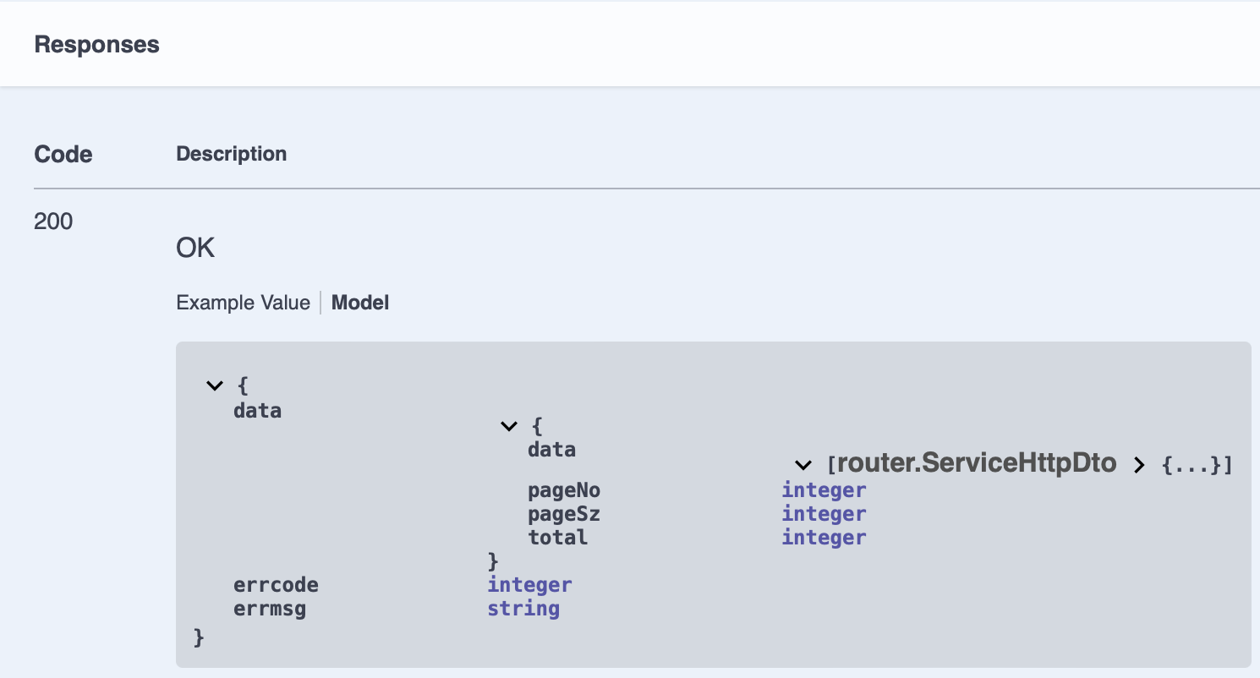Click the collapsed {...} placeholder text
This screenshot has height=678, width=1260.
[x=1191, y=465]
